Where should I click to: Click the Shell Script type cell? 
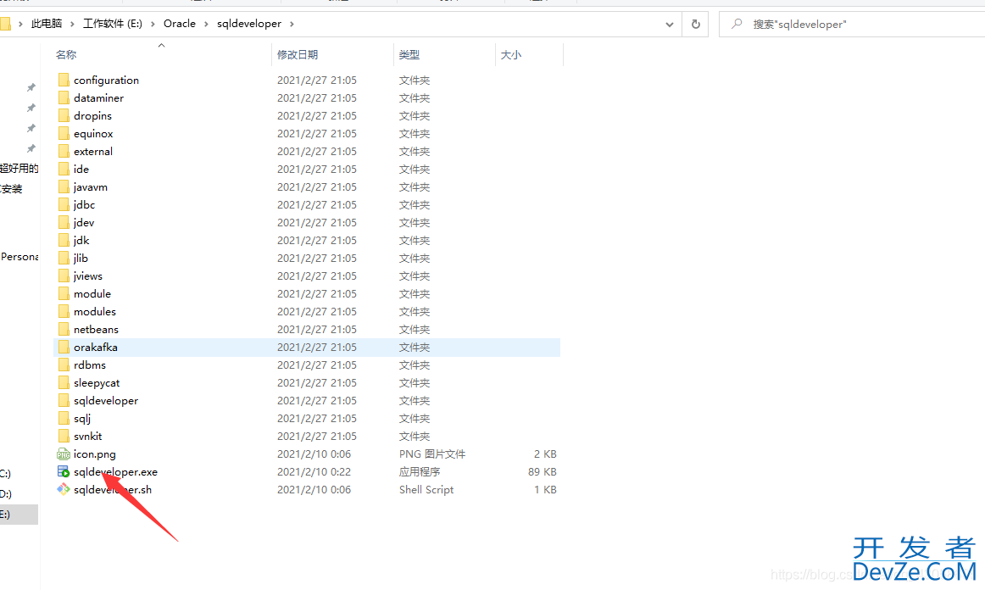pyautogui.click(x=426, y=489)
